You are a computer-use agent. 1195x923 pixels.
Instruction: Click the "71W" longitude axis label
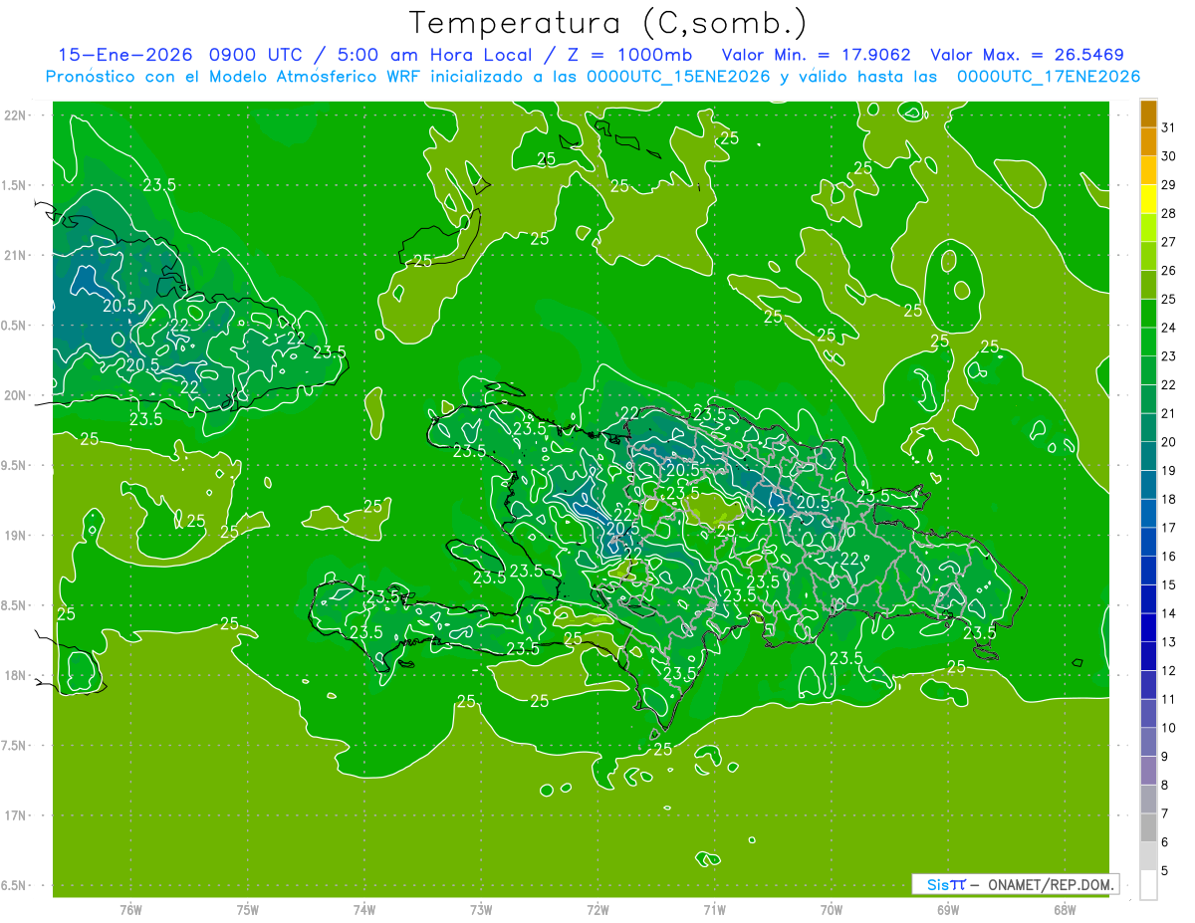point(714,909)
